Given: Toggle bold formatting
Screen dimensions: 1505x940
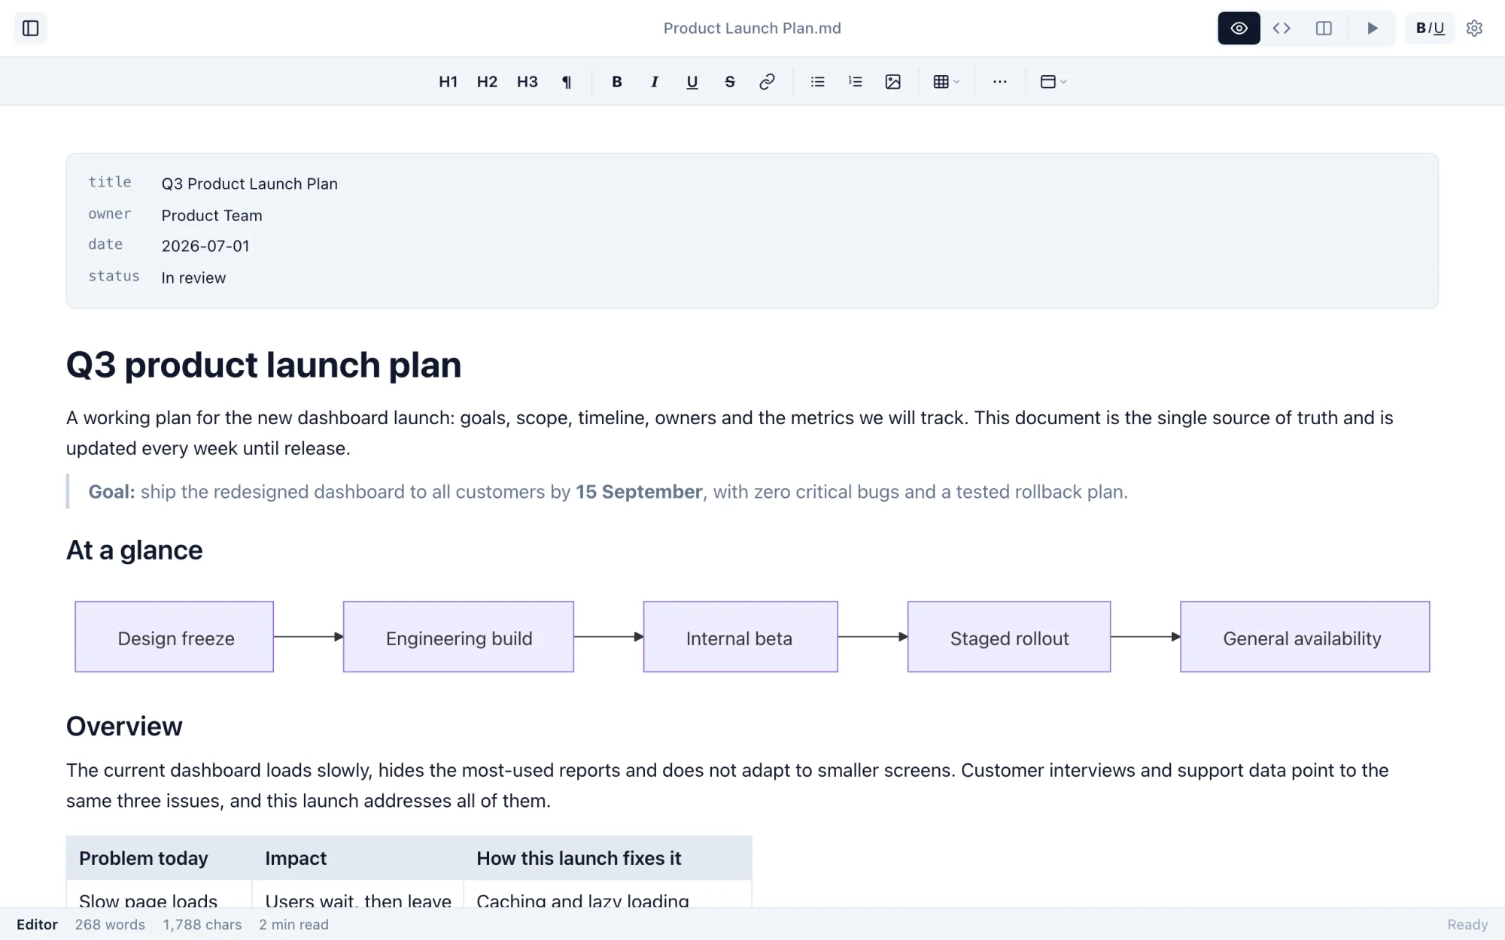Looking at the screenshot, I should (x=617, y=82).
